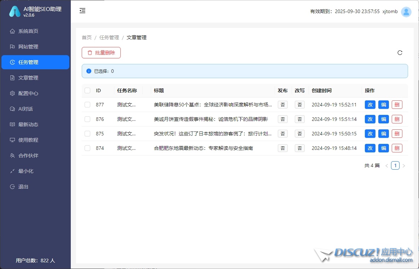Click the blue 编 icon for article 876
This screenshot has width=419, height=269.
pyautogui.click(x=384, y=119)
